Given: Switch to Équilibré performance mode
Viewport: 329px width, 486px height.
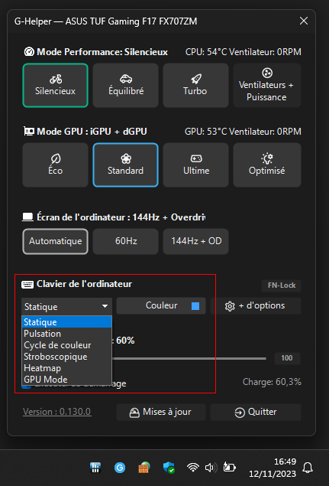Looking at the screenshot, I should pos(125,85).
